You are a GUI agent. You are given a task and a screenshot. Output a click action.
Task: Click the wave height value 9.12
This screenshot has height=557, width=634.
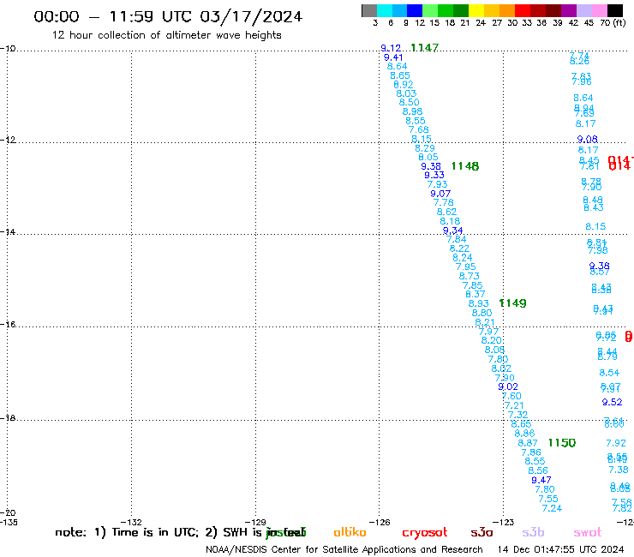391,48
